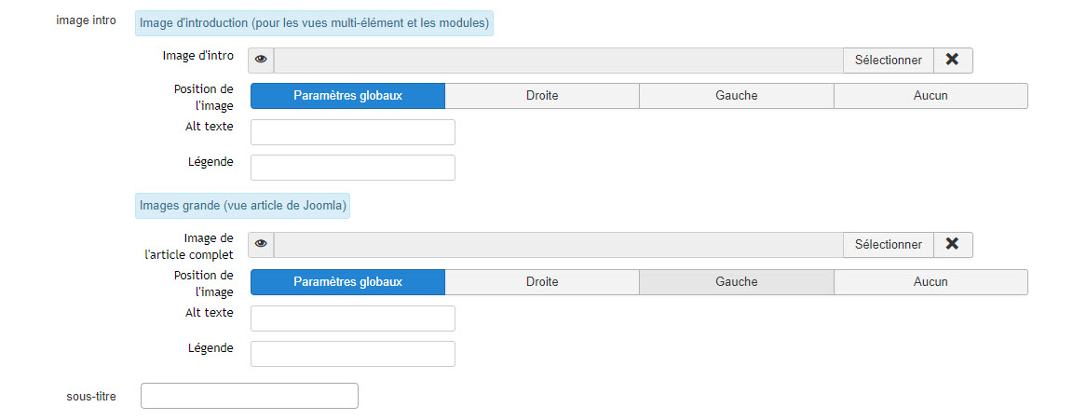The image size is (1073, 420).
Task: Focus the full article Légende field
Action: 353,354
